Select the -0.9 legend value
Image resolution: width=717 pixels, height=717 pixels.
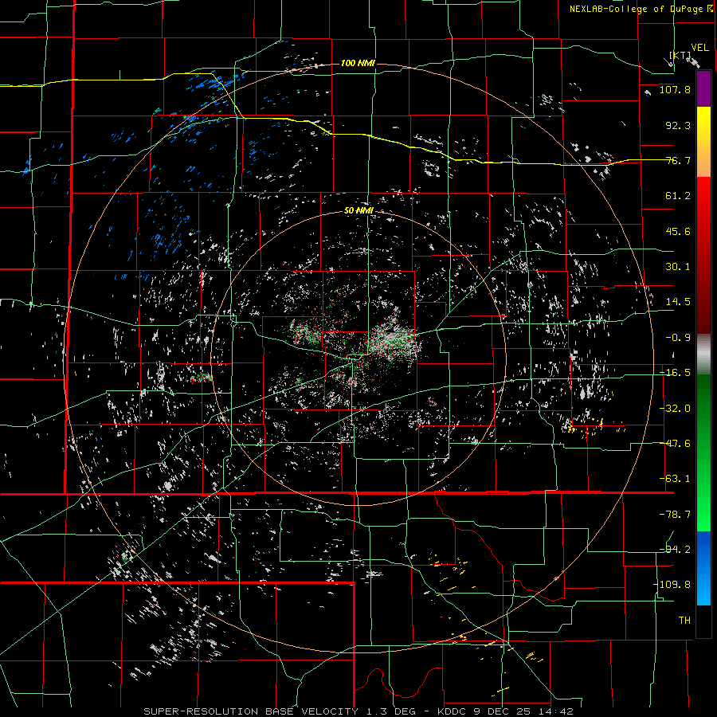coord(678,338)
